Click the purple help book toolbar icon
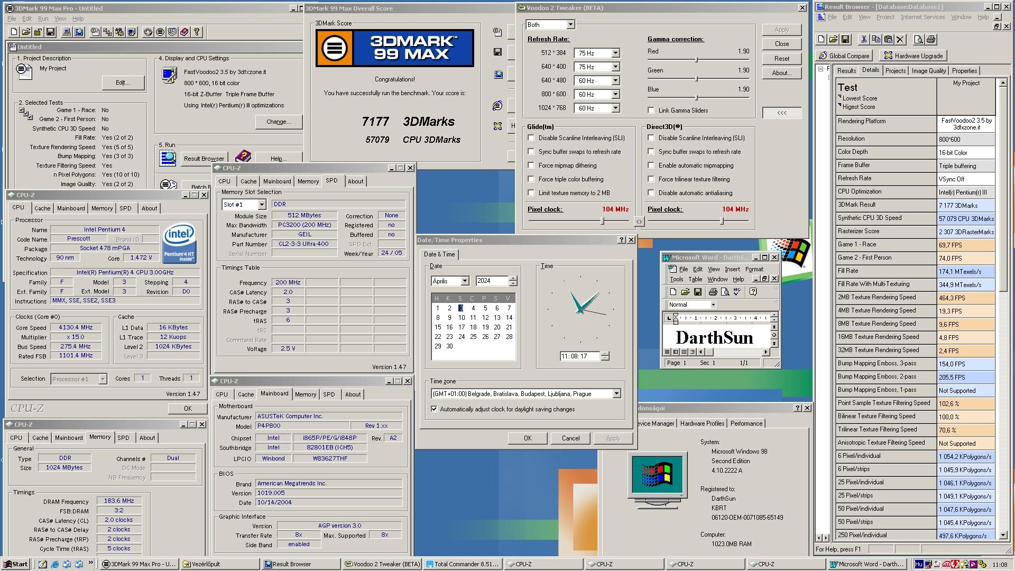The image size is (1015, 571). coord(184,32)
